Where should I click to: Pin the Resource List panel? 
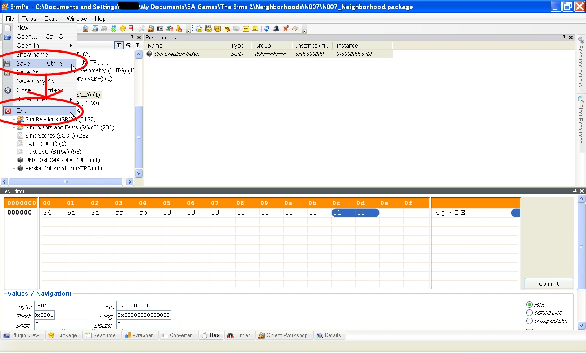[x=564, y=37]
